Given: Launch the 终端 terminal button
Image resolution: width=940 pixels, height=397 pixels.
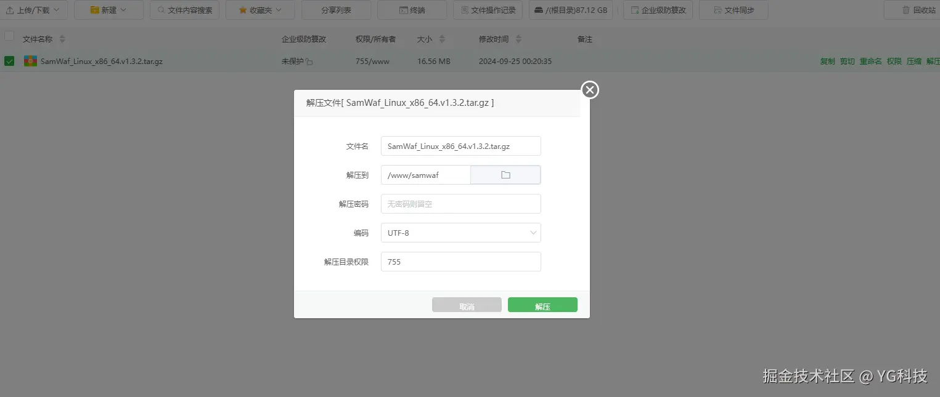Looking at the screenshot, I should [412, 10].
